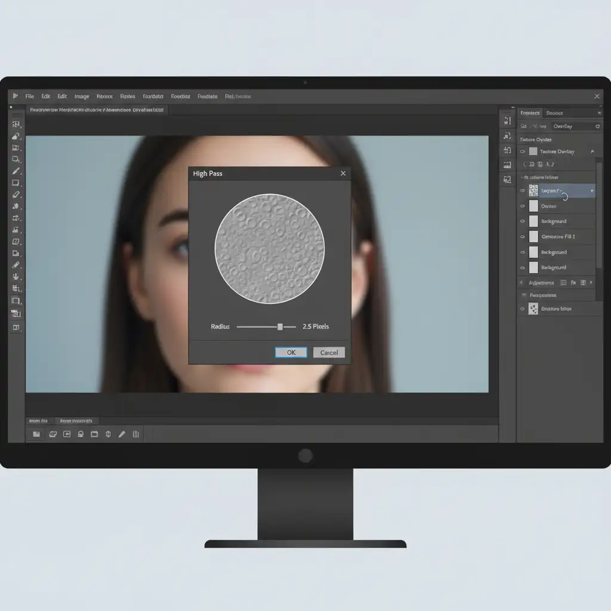Click the circular High Pass preview
The height and width of the screenshot is (611, 611).
269,248
